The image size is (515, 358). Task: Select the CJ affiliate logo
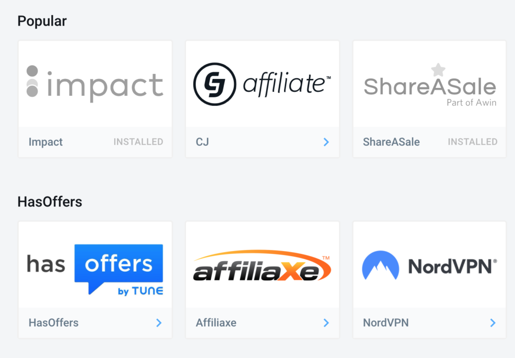(262, 84)
